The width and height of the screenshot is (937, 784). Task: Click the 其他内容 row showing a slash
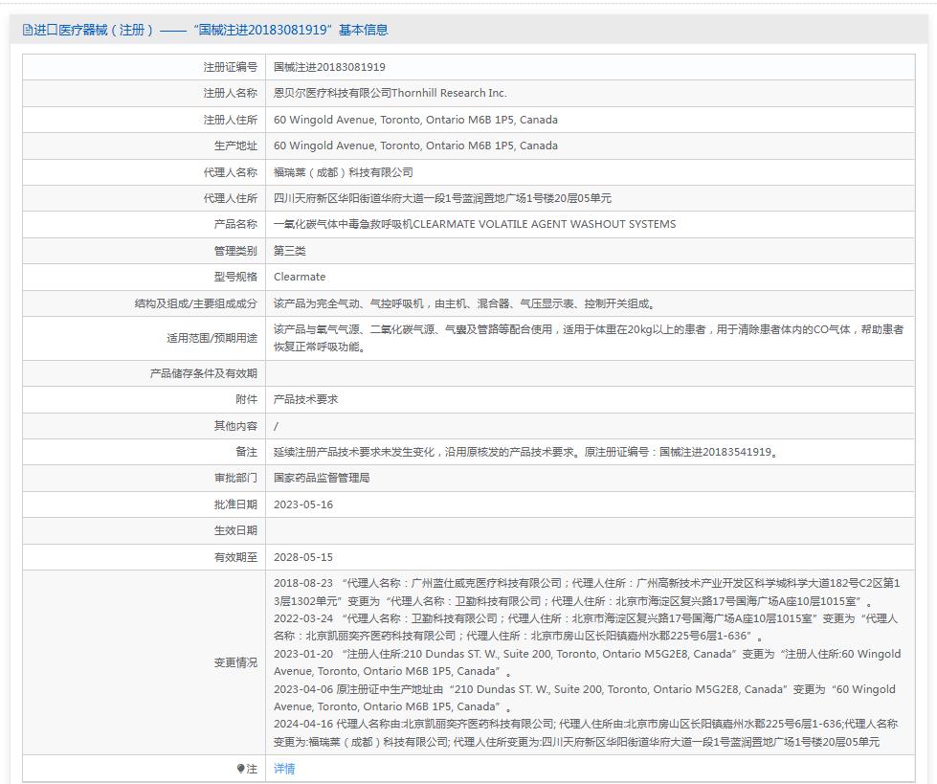[x=278, y=425]
